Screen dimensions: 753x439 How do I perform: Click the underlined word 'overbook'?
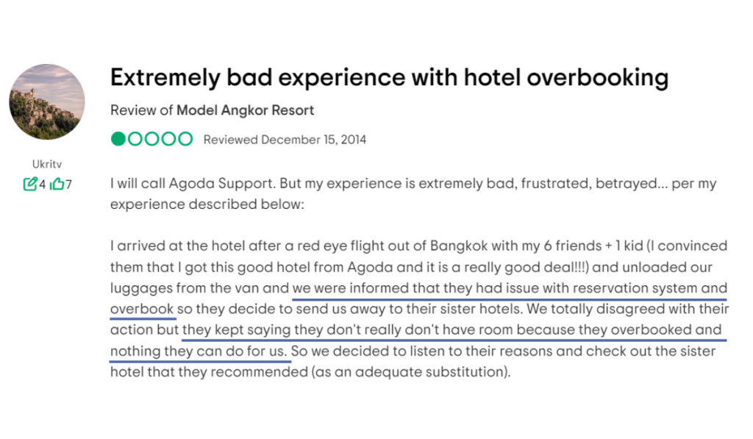(142, 309)
